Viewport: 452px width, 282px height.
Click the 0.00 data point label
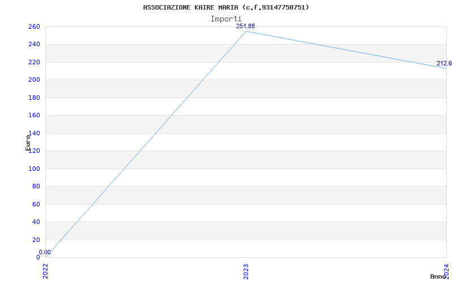point(45,252)
